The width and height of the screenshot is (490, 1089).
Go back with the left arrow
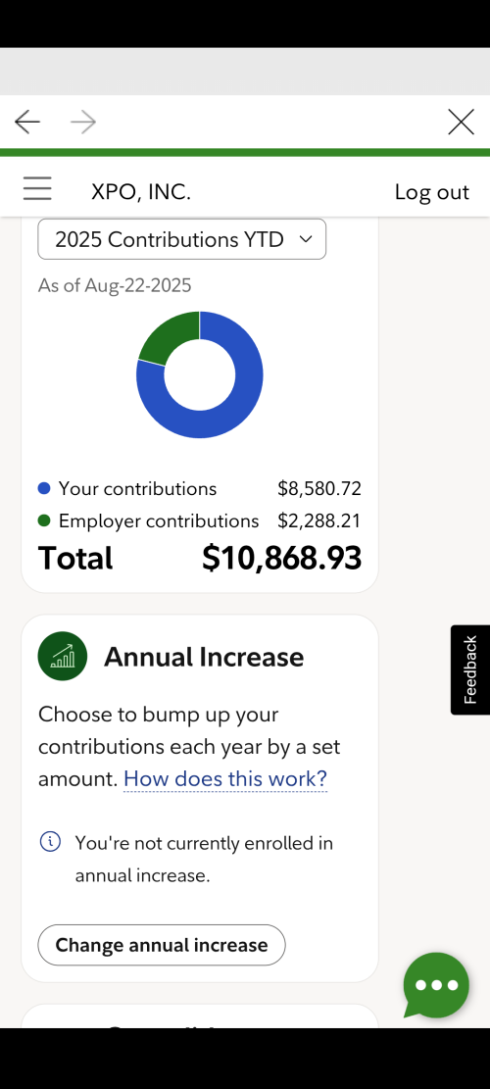[x=27, y=123]
